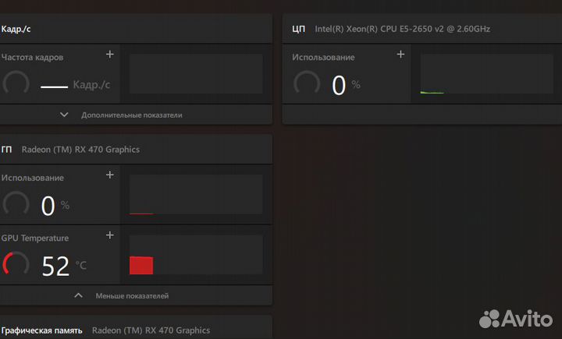This screenshot has height=339, width=562.
Task: Click the Графическая память section header
Action: pyautogui.click(x=41, y=330)
